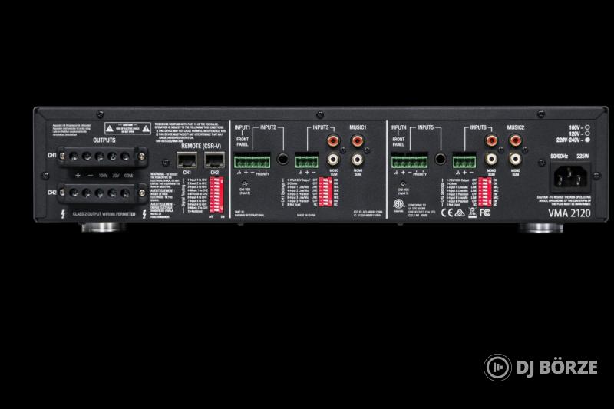
Task: Click the MUSIC2 label
Action: (x=516, y=127)
